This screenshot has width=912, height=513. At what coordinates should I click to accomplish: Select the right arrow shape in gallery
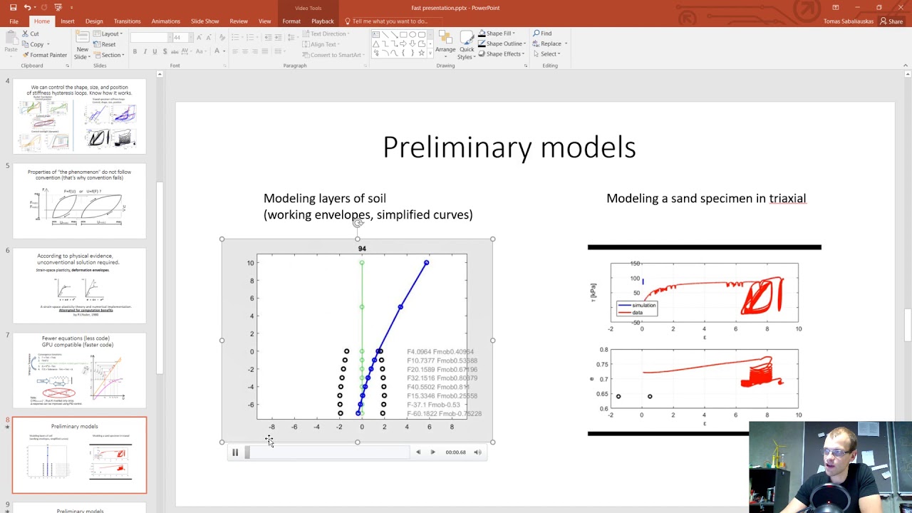pyautogui.click(x=403, y=43)
